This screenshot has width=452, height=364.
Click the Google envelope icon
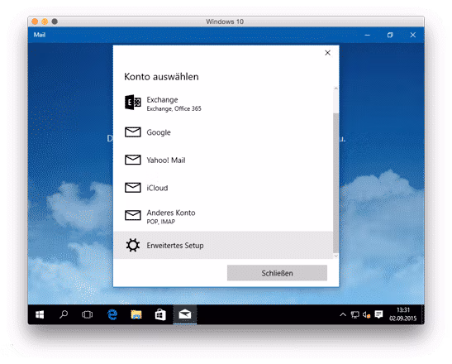point(133,132)
